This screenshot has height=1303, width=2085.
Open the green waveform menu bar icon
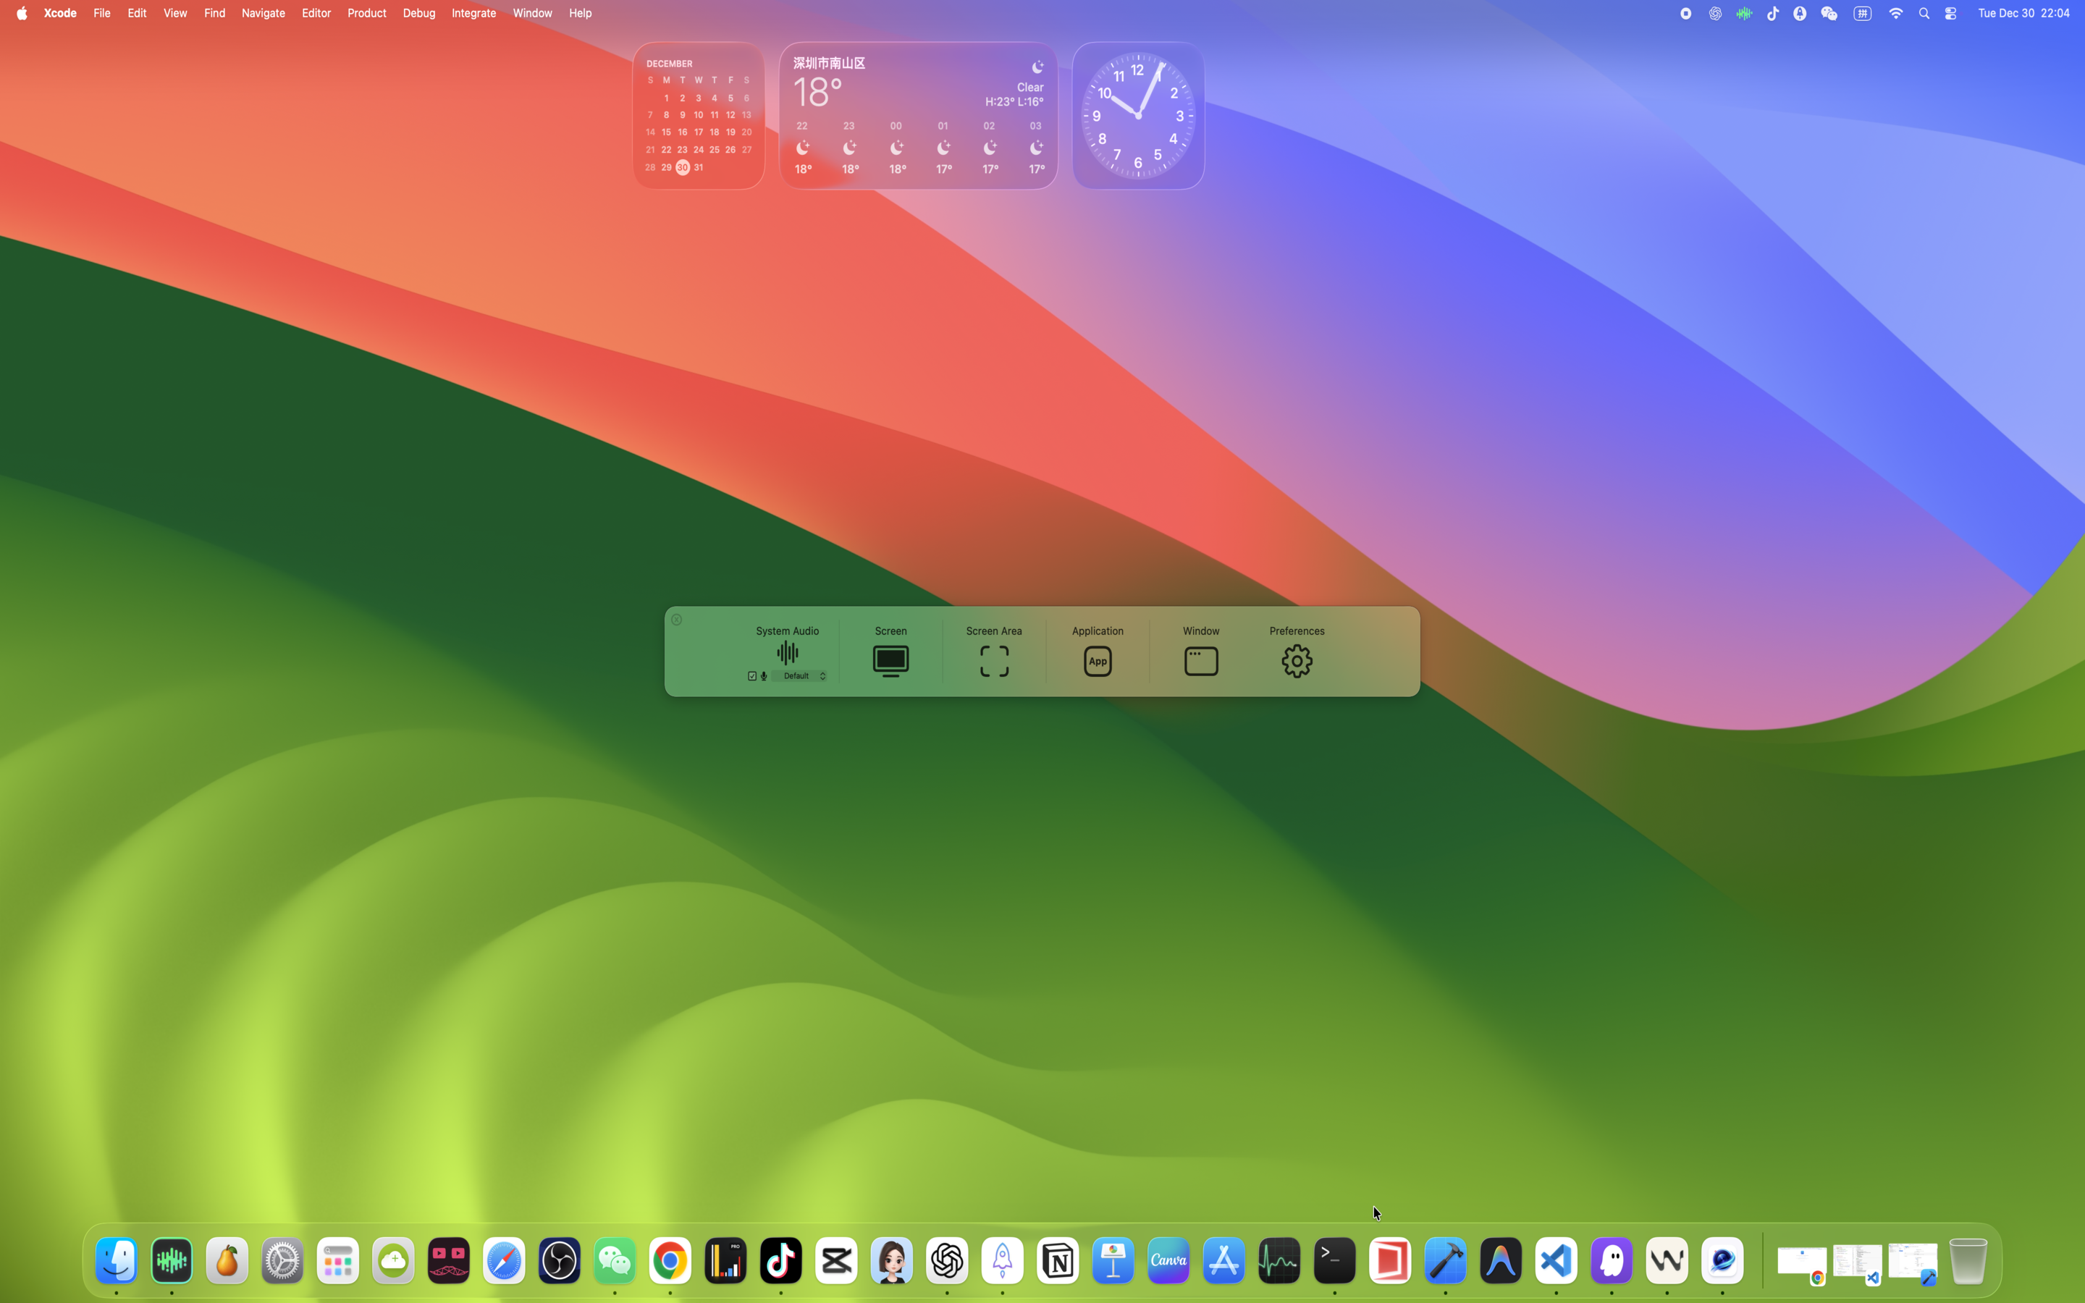tap(1744, 13)
